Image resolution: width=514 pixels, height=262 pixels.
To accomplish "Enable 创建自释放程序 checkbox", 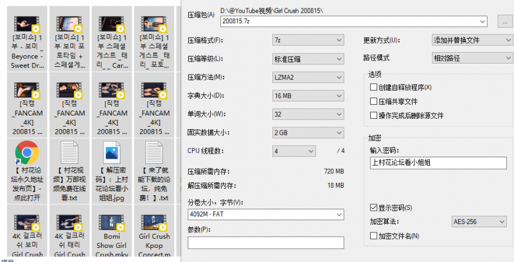I will (x=374, y=87).
